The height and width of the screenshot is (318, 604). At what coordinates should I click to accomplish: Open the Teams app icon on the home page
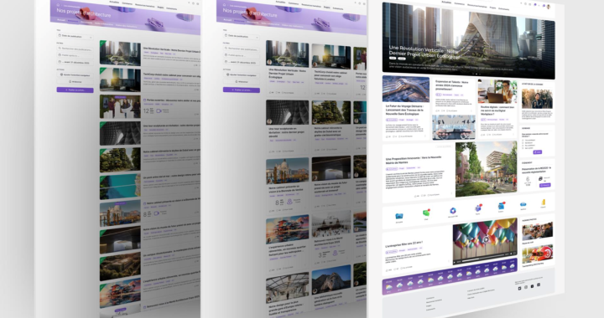478,208
